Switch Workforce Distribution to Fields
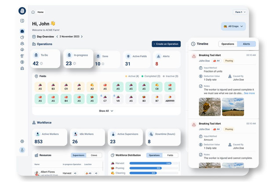 (x=170, y=155)
